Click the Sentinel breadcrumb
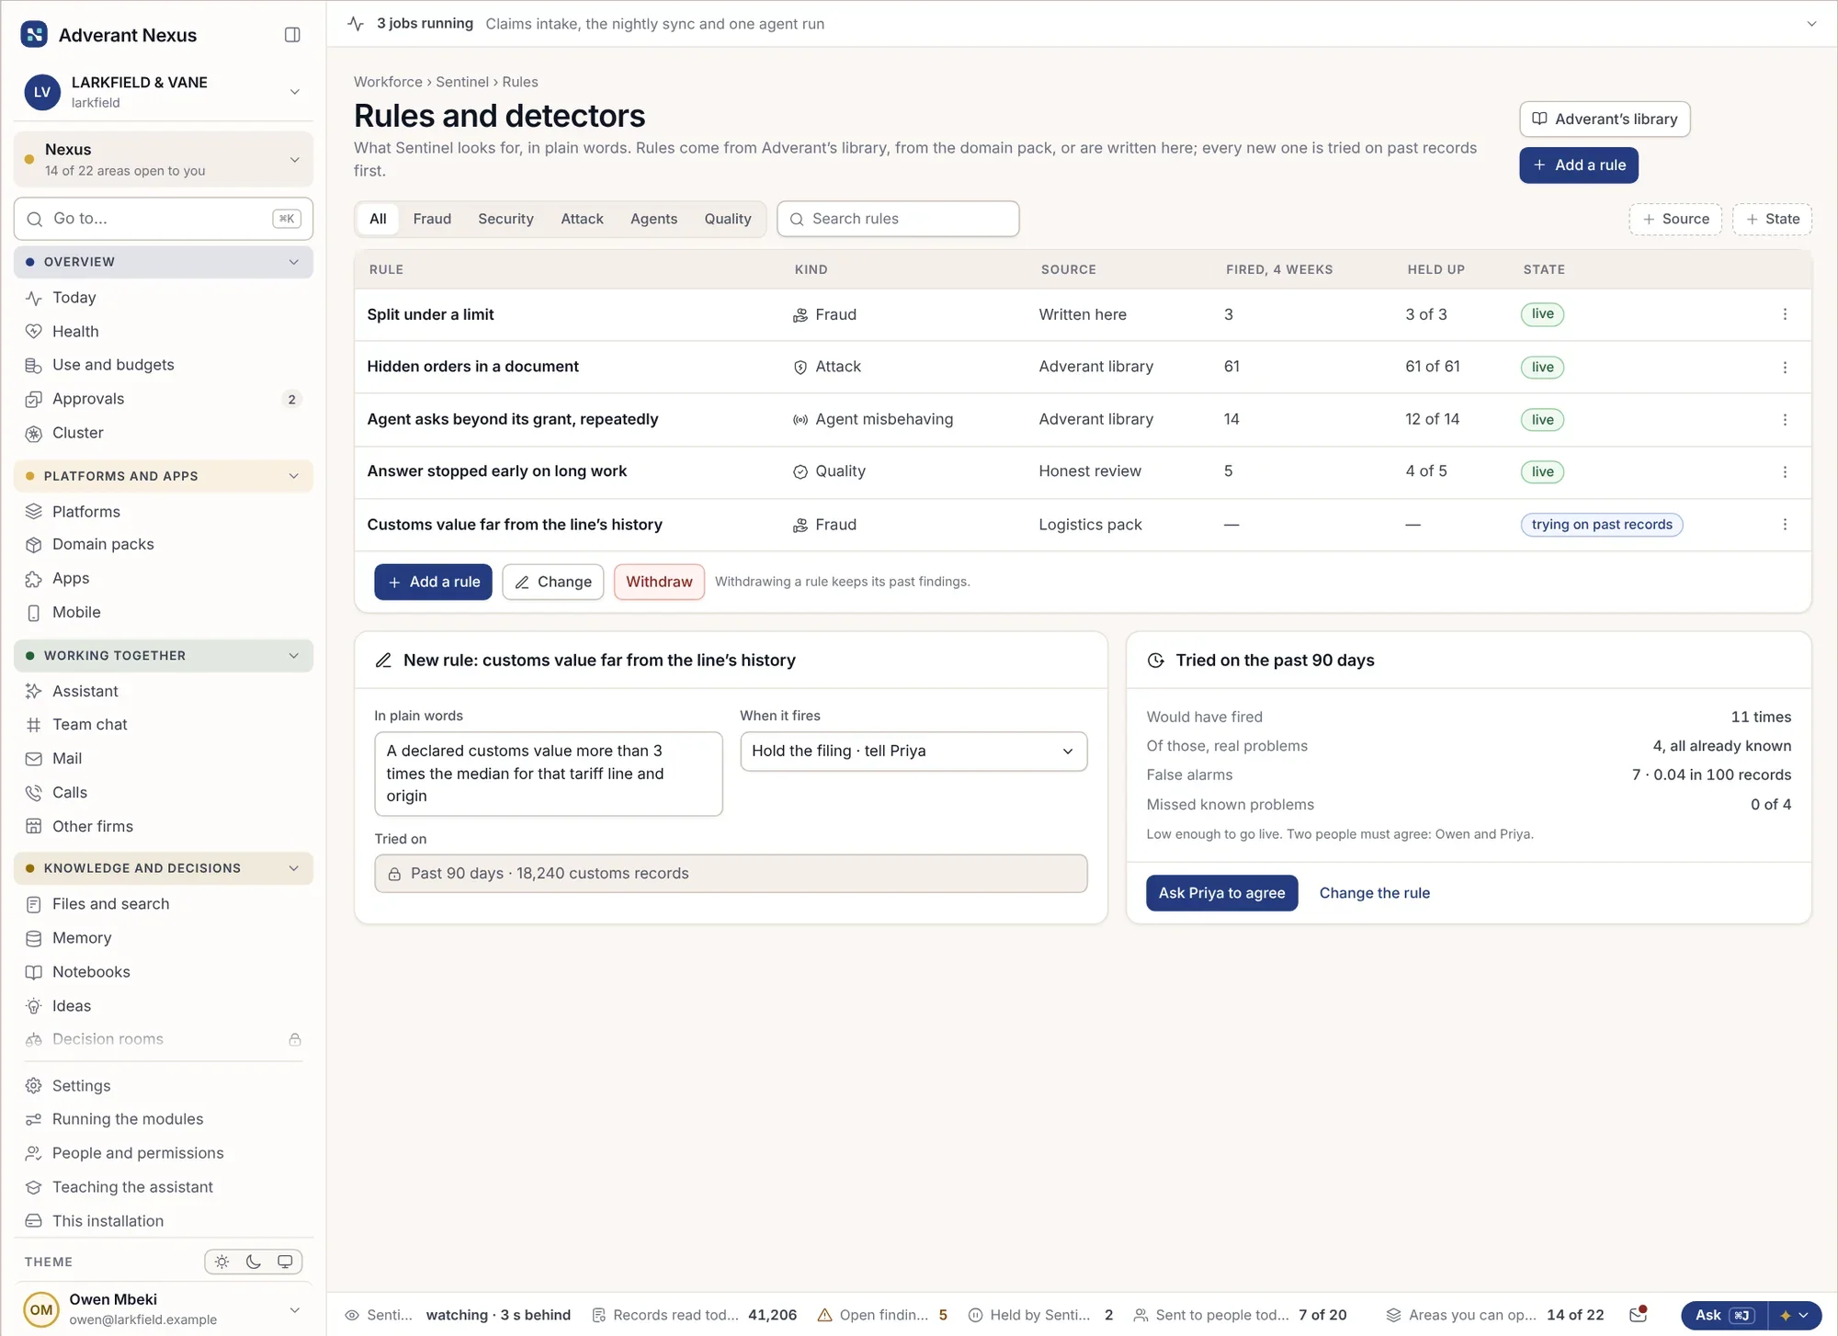Viewport: 1838px width, 1336px height. pos(462,82)
